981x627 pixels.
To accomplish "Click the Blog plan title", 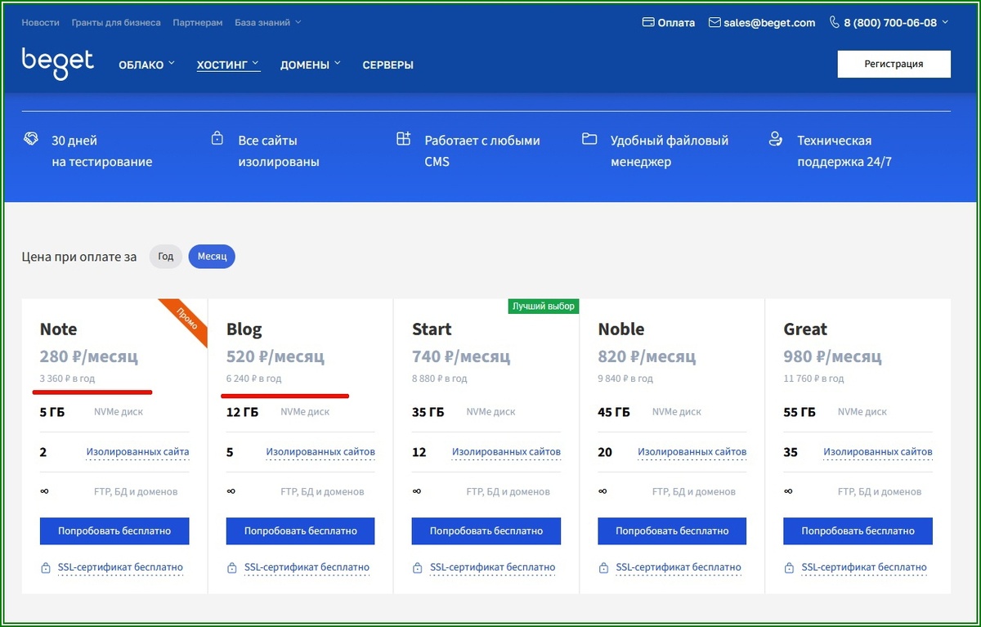I will [x=244, y=329].
